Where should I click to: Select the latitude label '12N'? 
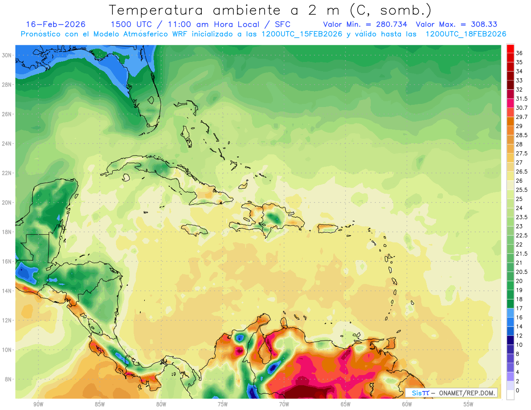coord(8,320)
